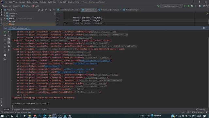Click the layout icon in Run sidebar

click(5, 55)
